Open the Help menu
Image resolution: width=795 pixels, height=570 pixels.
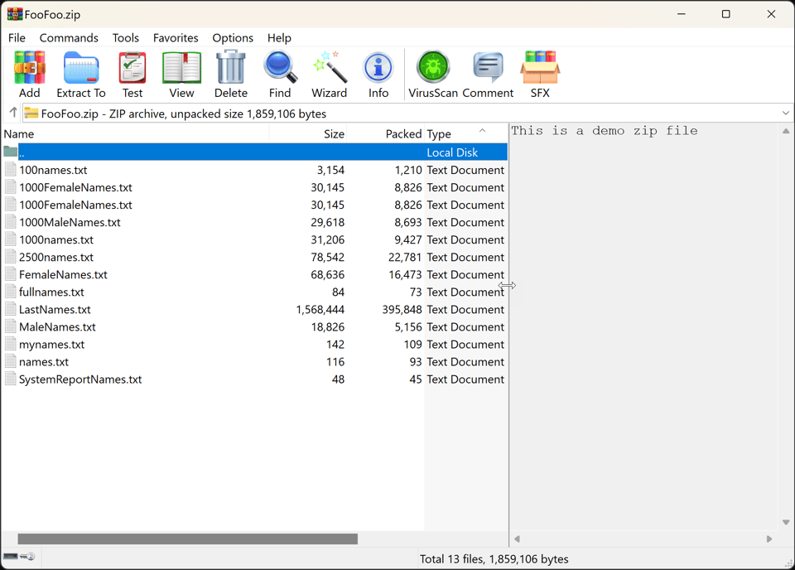pyautogui.click(x=279, y=38)
